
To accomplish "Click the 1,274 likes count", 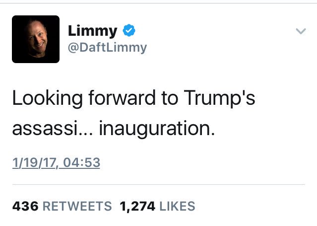I will [137, 206].
